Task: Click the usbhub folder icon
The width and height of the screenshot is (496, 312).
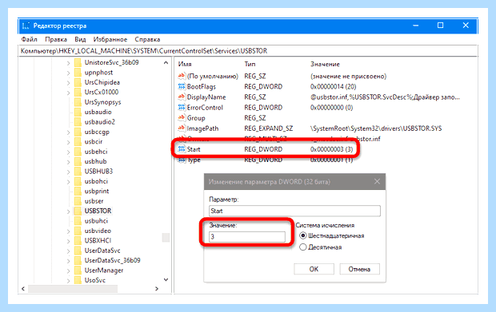Action: pos(78,161)
